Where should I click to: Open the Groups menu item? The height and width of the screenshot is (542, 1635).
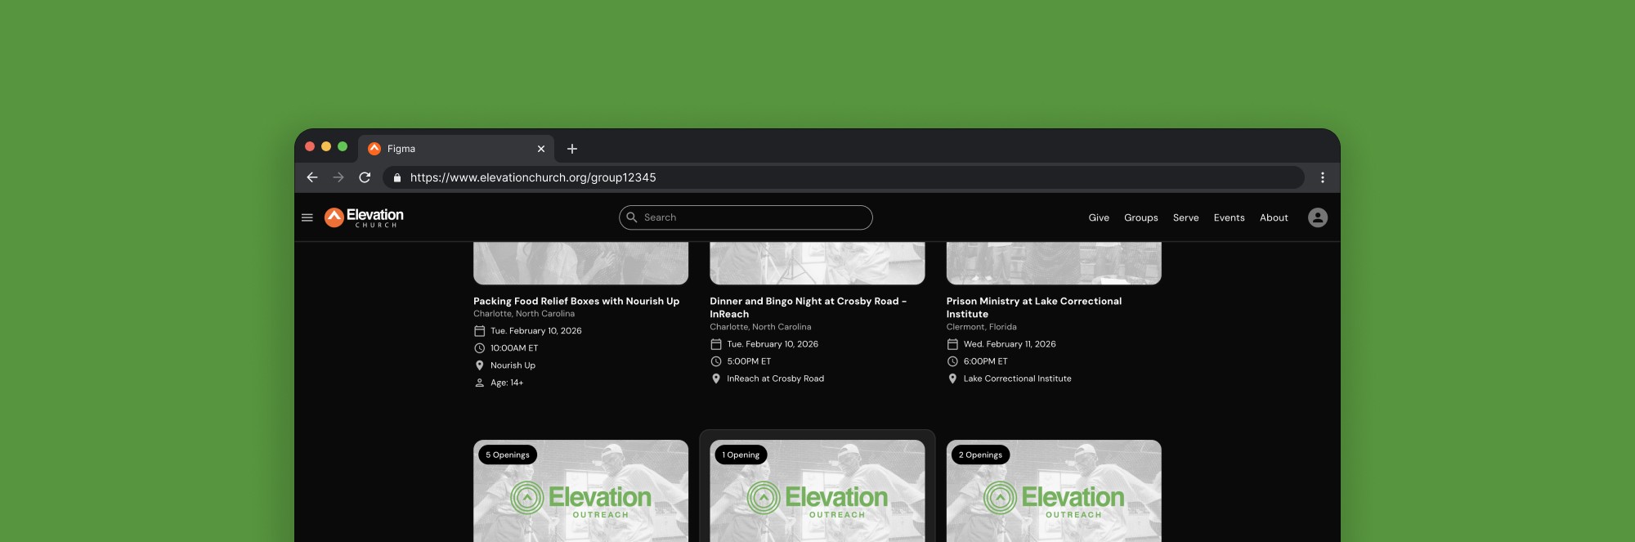(1141, 217)
